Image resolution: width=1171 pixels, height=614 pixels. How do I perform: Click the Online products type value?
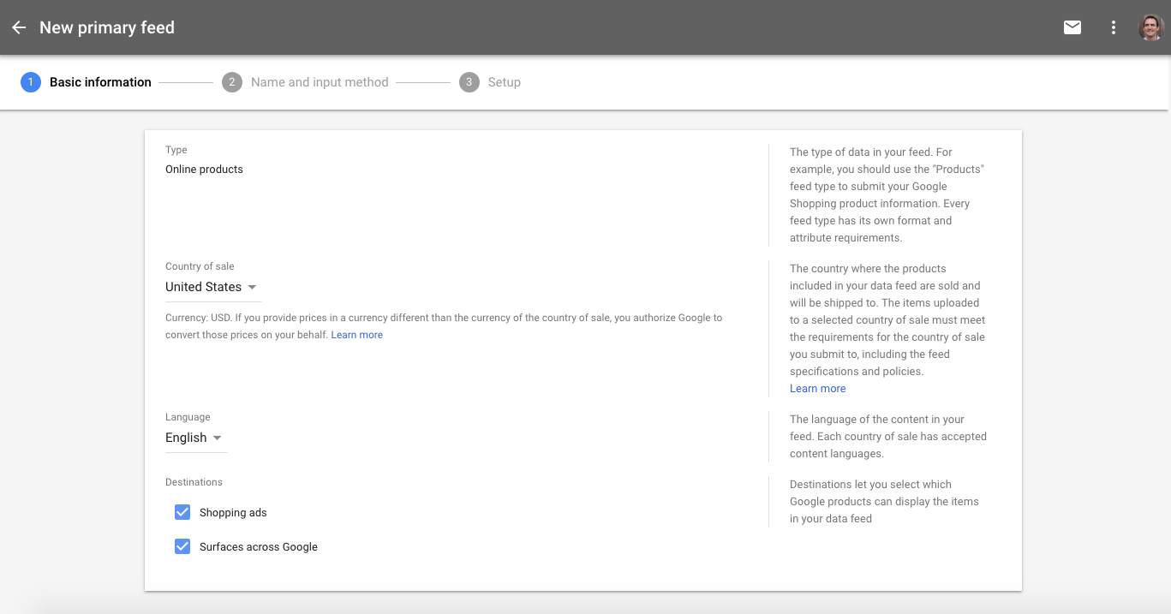(204, 170)
